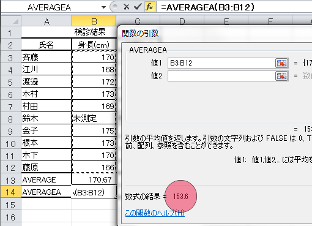Image resolution: width=312 pixels, height=226 pixels.
Task: Select row 15 header
Action: click(11, 205)
